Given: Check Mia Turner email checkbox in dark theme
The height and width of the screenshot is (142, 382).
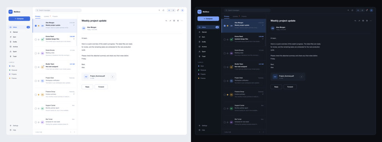Looking at the screenshot, I should (x=224, y=122).
